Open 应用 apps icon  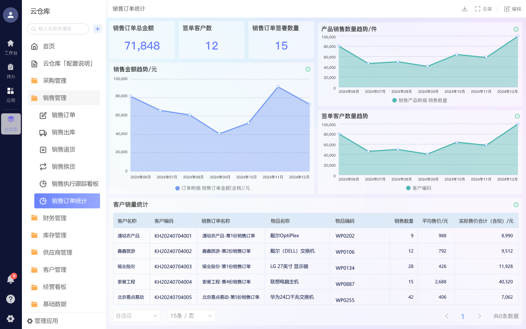click(x=11, y=95)
